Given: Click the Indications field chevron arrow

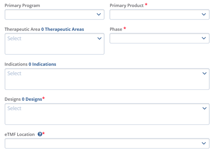Looking at the screenshot, I should (x=205, y=73).
